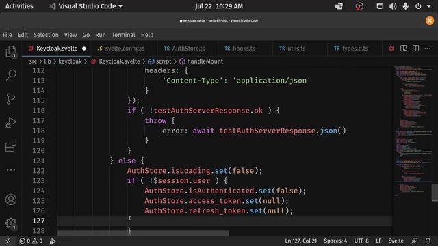Switch to the Keycloak.svelte tab
This screenshot has width=438, height=246.
57,49
